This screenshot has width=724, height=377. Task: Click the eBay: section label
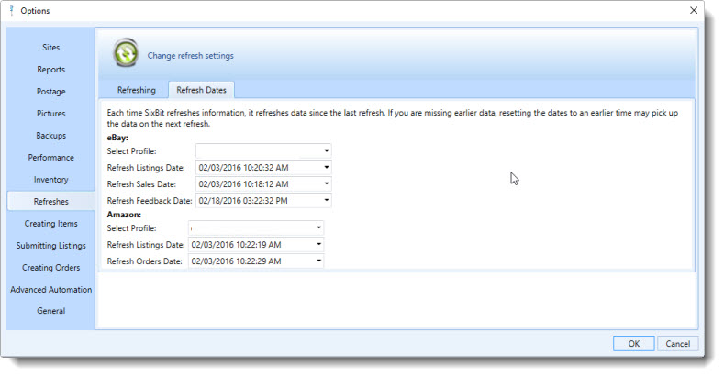[x=117, y=138]
